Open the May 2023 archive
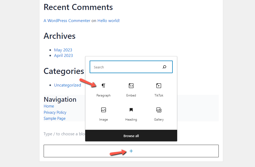The width and height of the screenshot is (255, 167). pos(63,50)
